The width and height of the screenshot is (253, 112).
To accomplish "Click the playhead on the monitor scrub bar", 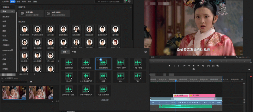I will pos(210,61).
